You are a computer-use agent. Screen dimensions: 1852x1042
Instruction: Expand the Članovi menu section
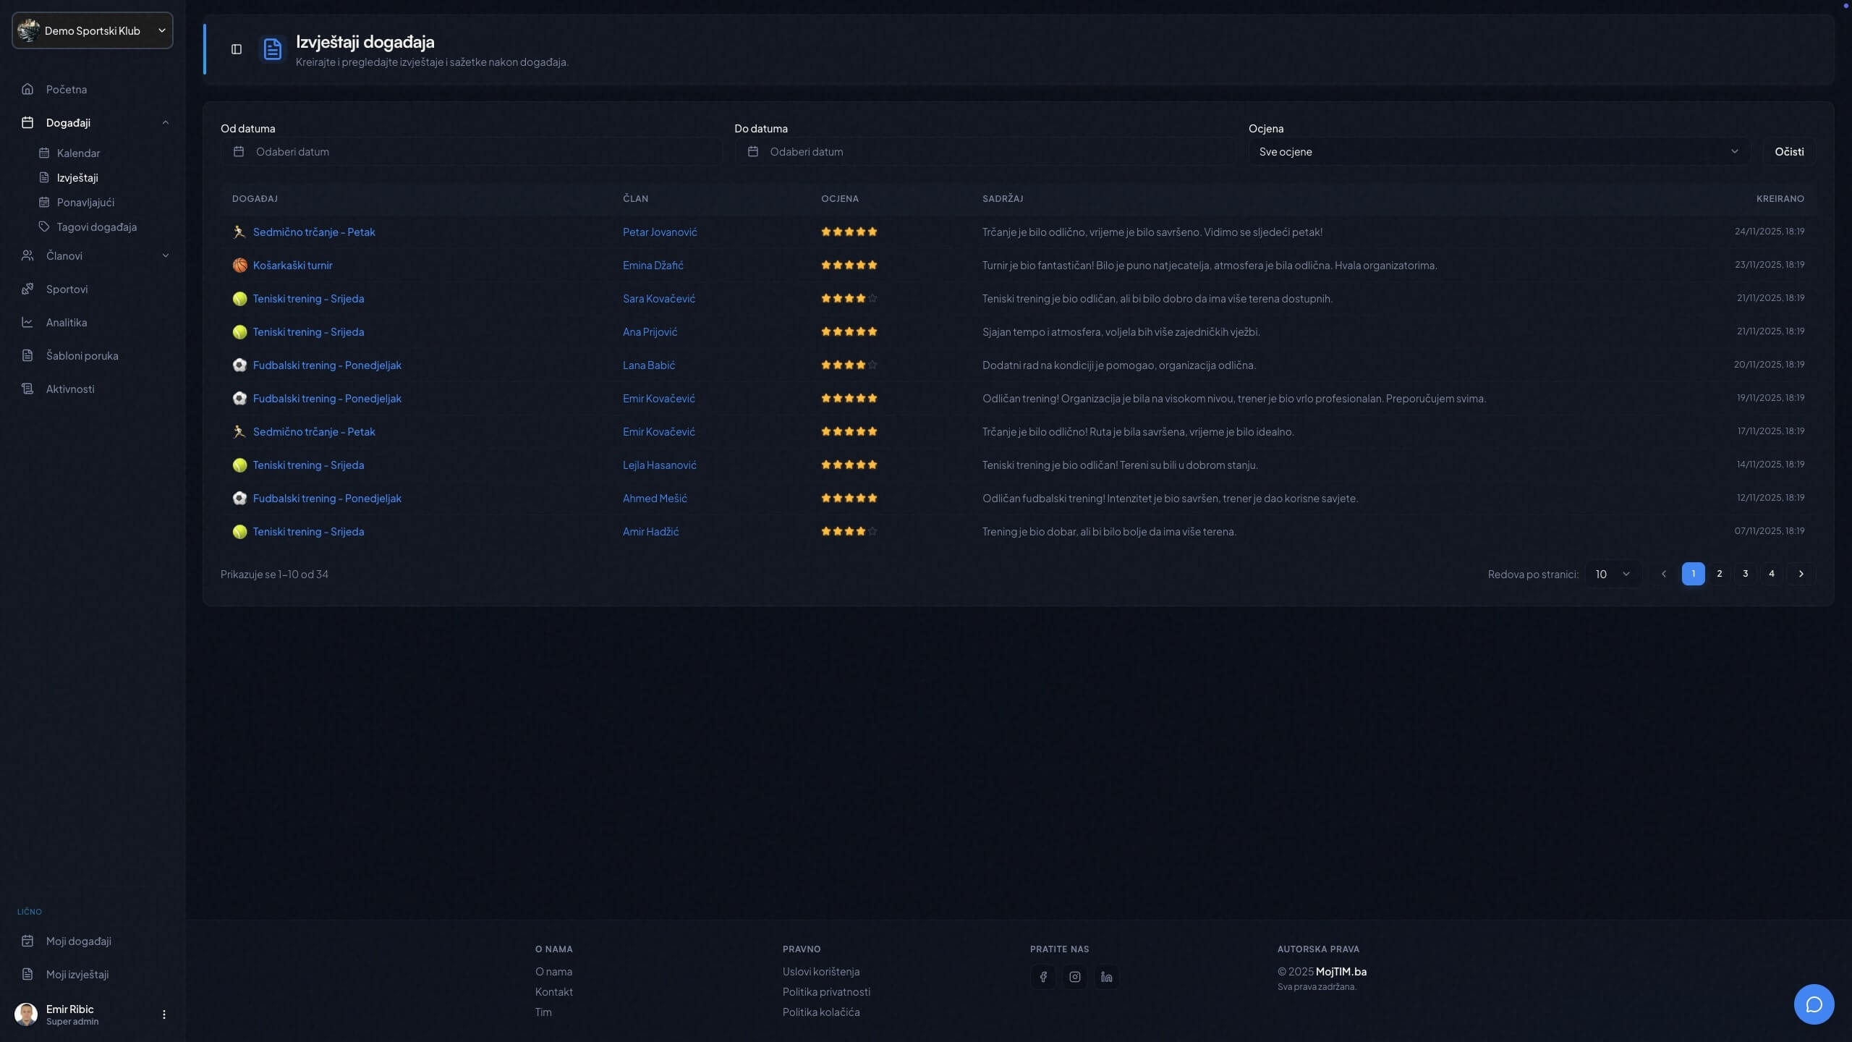tap(166, 256)
